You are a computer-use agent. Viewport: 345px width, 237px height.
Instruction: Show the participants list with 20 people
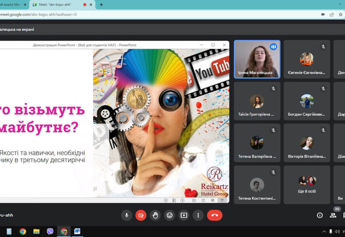point(333,215)
